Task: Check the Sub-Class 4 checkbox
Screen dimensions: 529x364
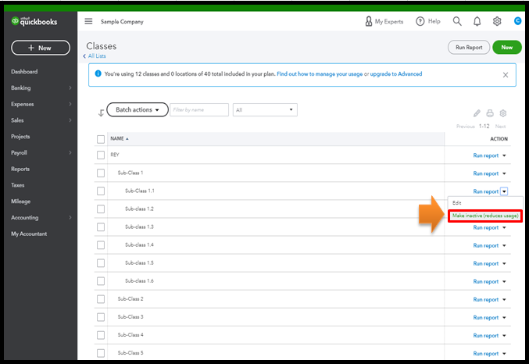Action: point(101,335)
